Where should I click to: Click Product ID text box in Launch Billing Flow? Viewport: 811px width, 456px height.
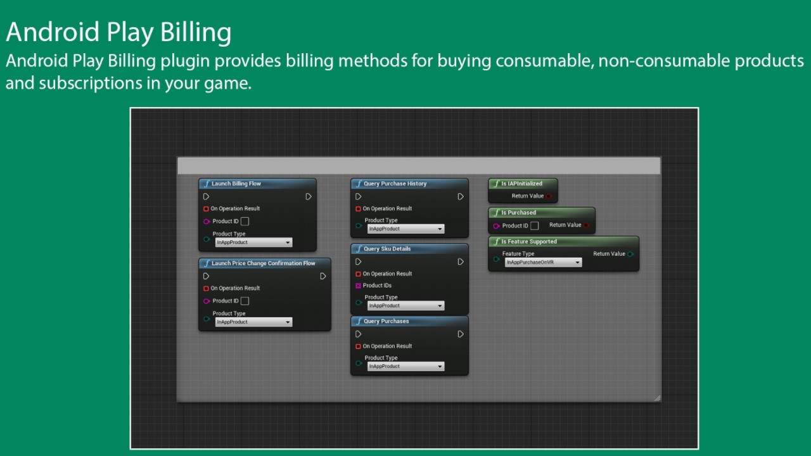245,221
